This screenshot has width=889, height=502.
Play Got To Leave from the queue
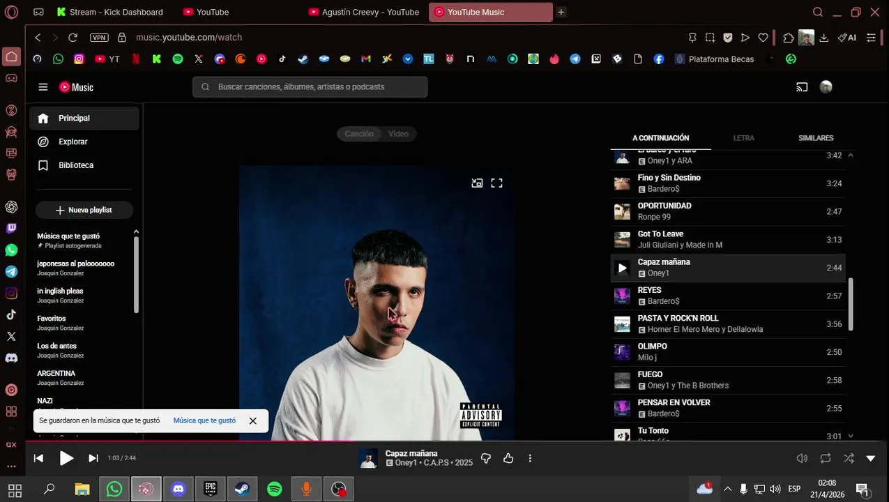[x=729, y=239]
